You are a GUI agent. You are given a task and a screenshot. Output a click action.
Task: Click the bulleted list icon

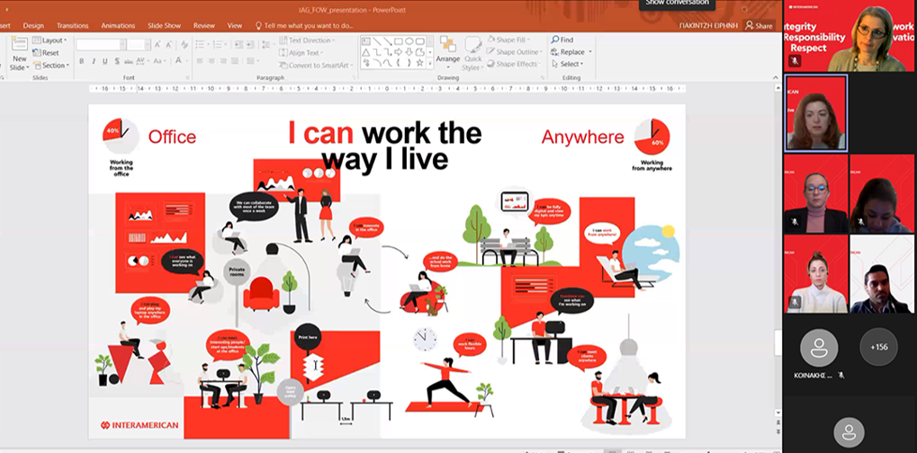(x=202, y=44)
